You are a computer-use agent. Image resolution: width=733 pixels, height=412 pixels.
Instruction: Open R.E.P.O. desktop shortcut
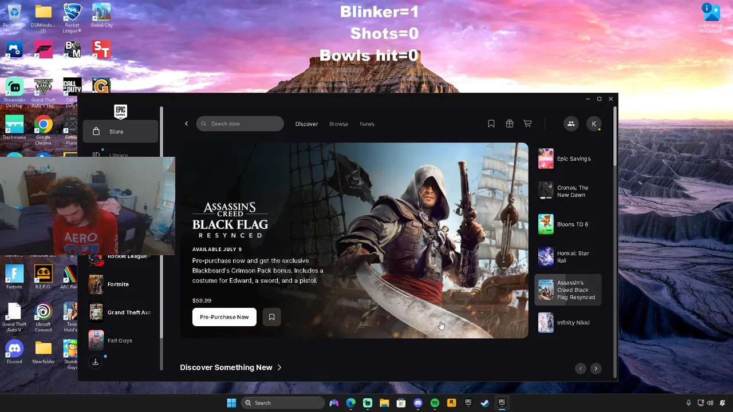point(43,277)
